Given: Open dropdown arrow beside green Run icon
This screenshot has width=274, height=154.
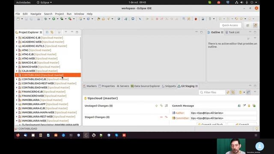Looking at the screenshot, I should point(57,19).
